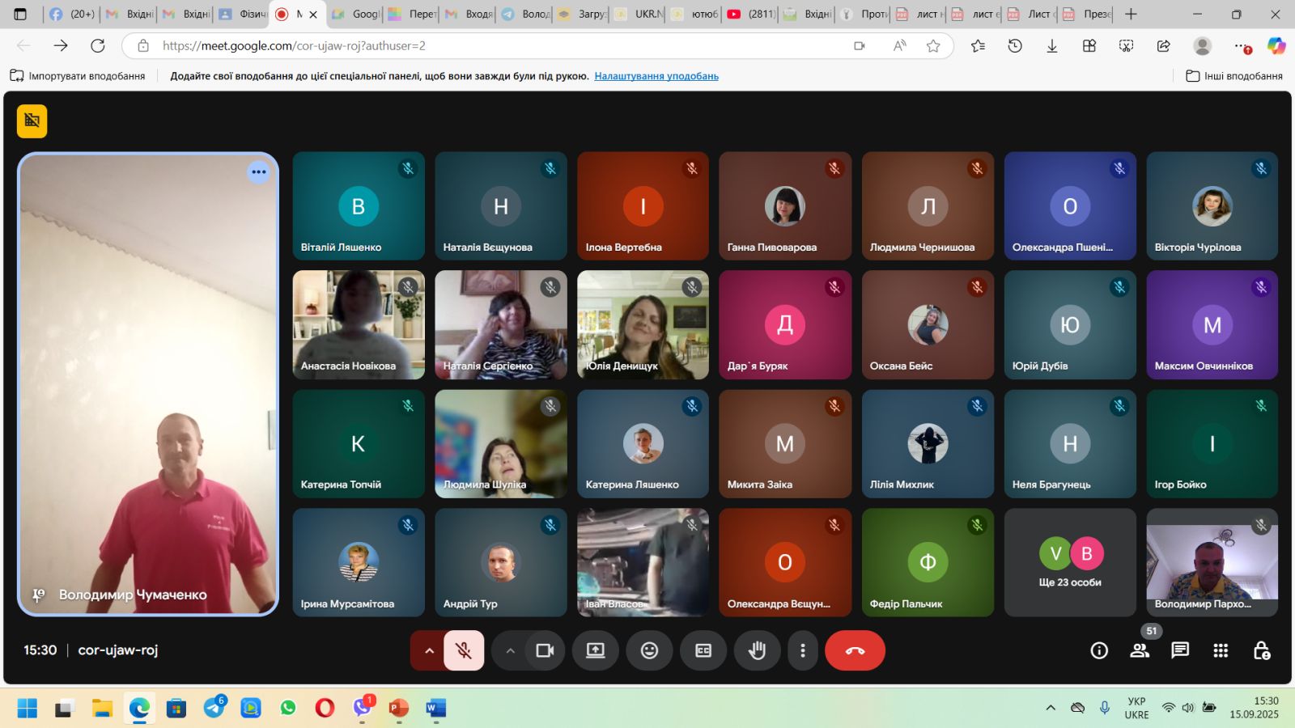The width and height of the screenshot is (1295, 728).
Task: Click the red leave call button
Action: (x=855, y=650)
